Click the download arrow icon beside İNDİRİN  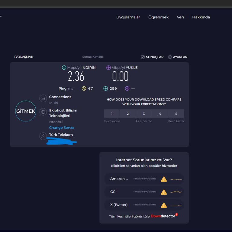tap(64, 68)
